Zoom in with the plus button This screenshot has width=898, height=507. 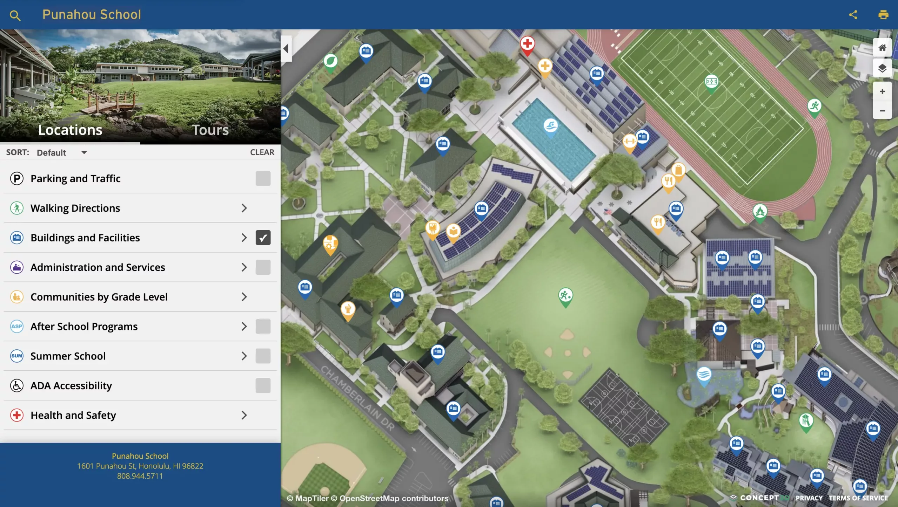click(882, 91)
